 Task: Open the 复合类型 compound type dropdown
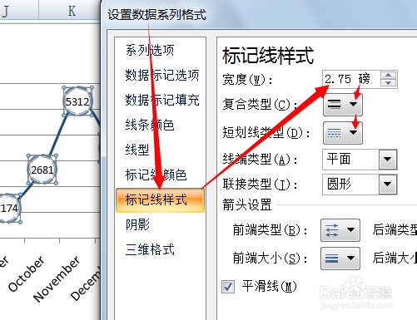[x=343, y=105]
